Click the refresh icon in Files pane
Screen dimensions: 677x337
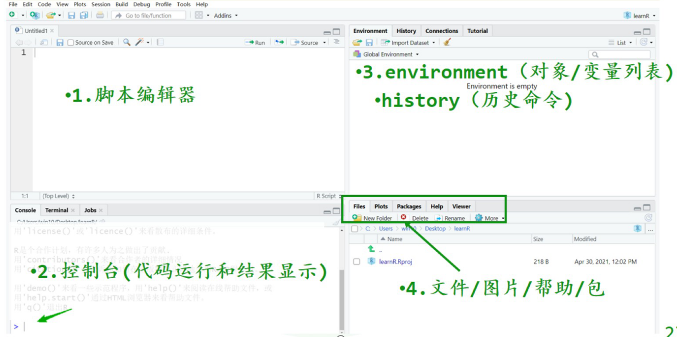[x=648, y=218]
